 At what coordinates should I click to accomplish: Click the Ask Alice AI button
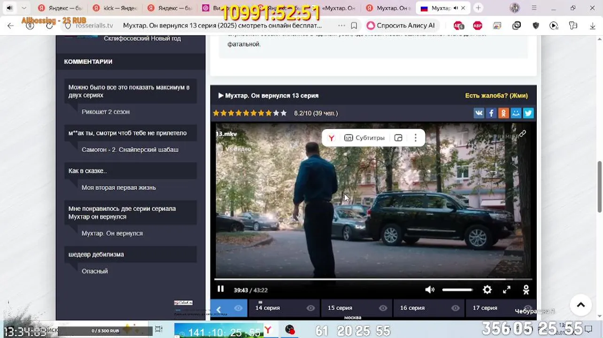[401, 25]
